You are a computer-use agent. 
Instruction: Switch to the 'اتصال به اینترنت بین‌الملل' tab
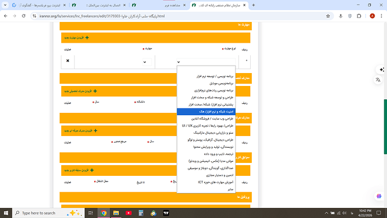tap(99, 5)
